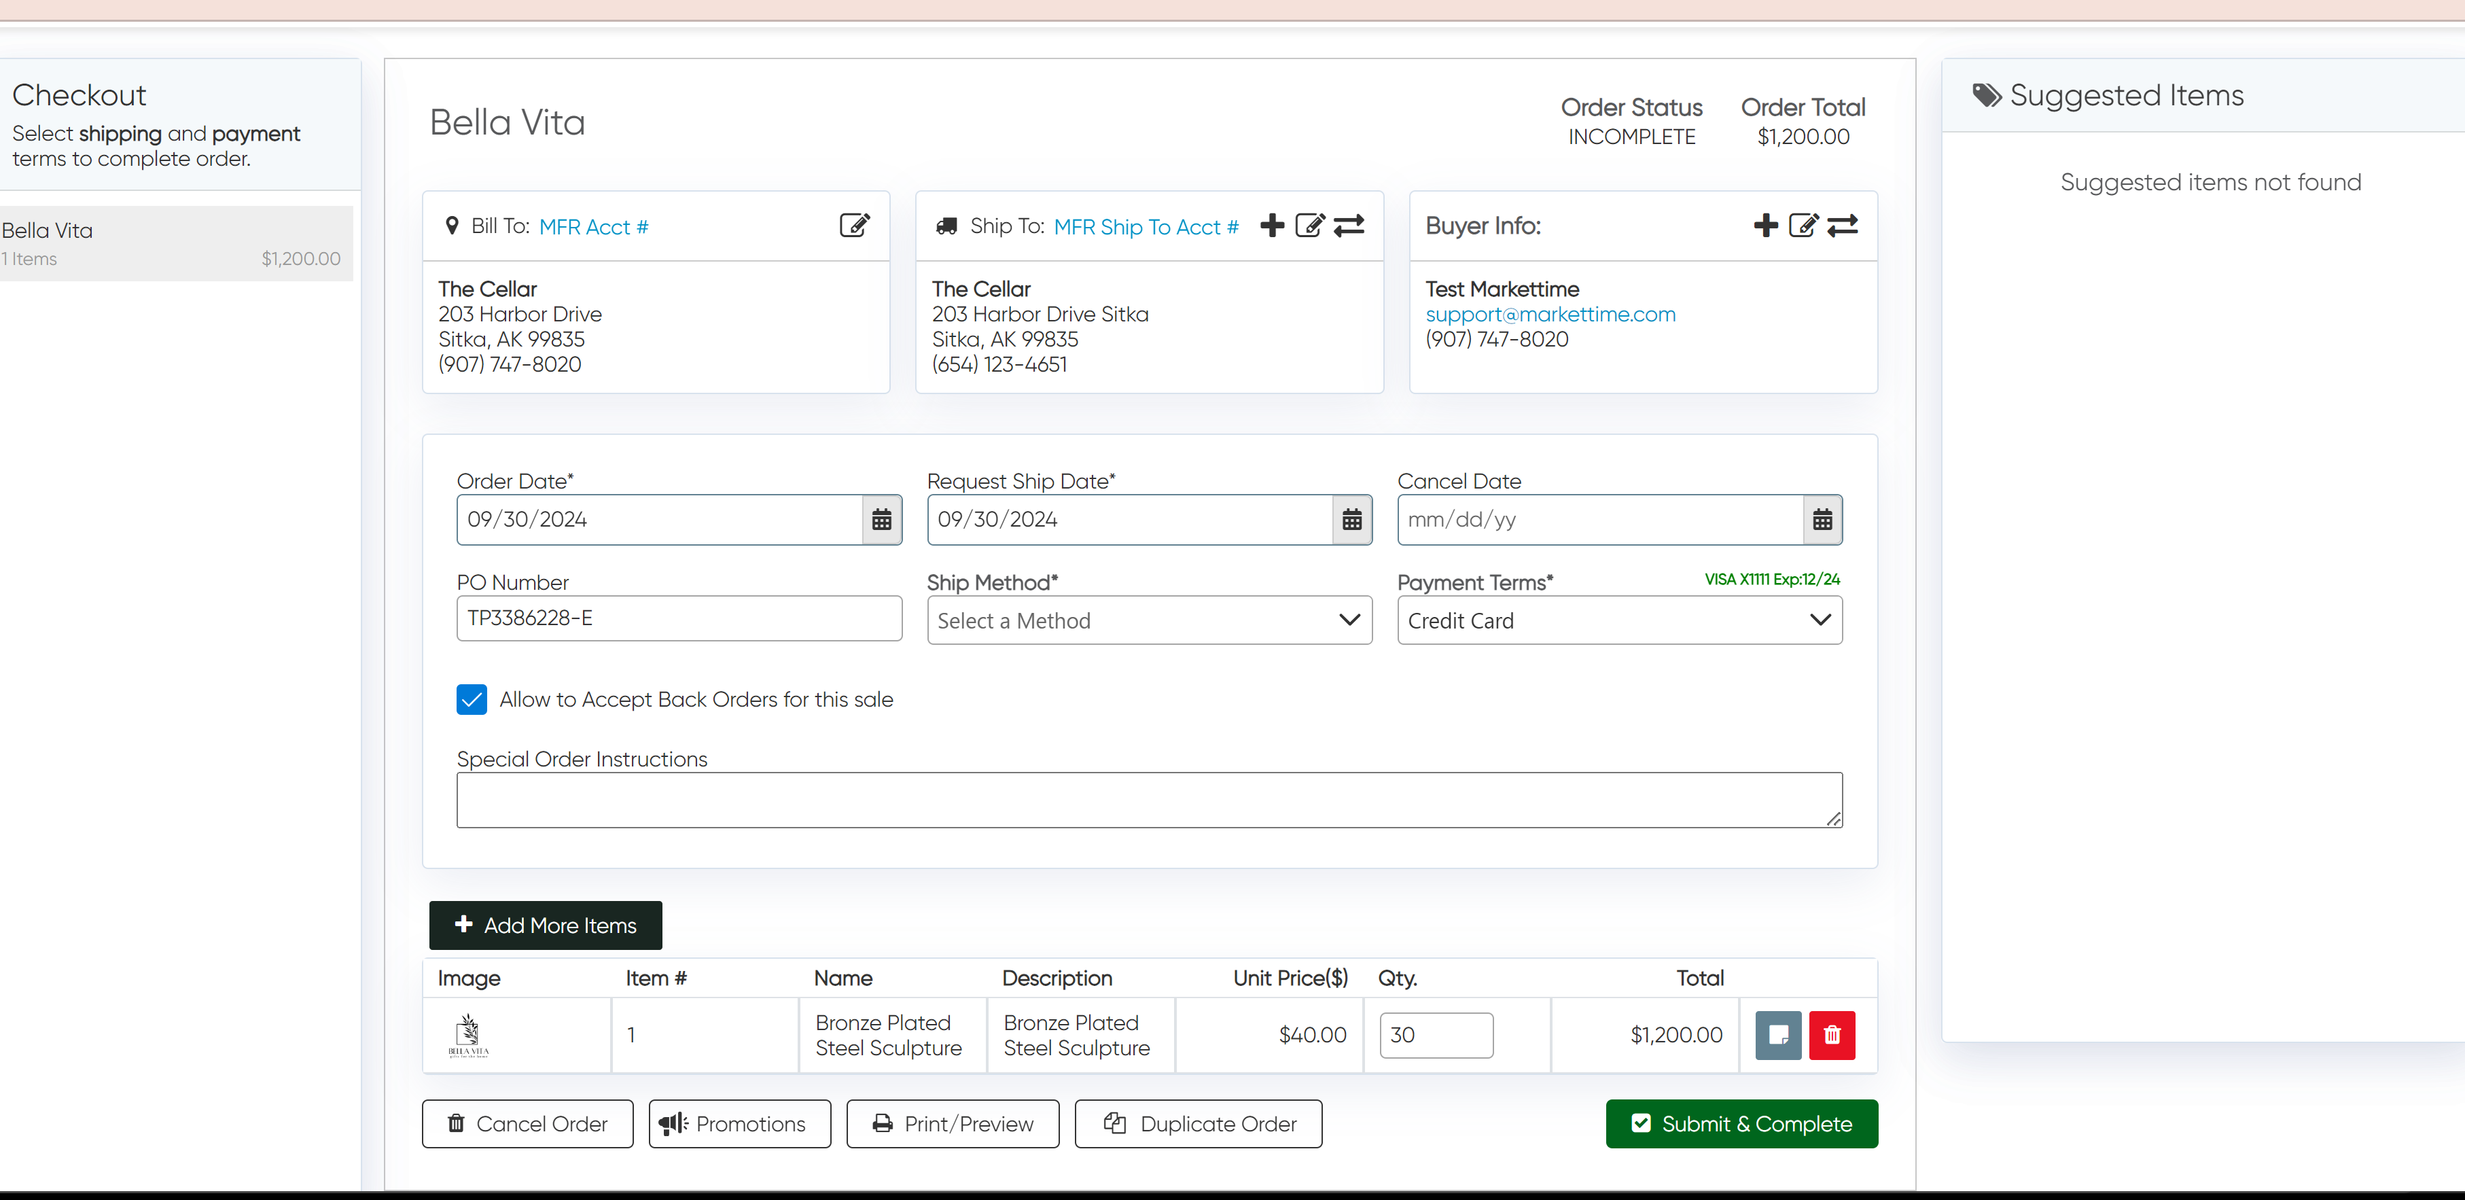Image resolution: width=2465 pixels, height=1200 pixels.
Task: Click the INCOMPLETE order status text
Action: 1631,137
